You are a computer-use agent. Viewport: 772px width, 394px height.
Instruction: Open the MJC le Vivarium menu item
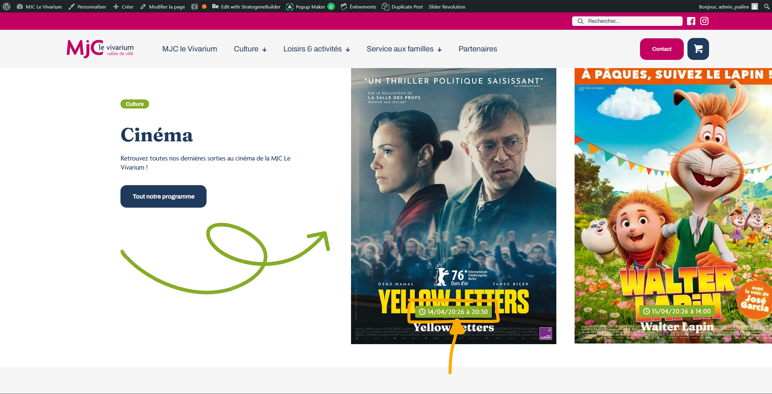(x=190, y=49)
